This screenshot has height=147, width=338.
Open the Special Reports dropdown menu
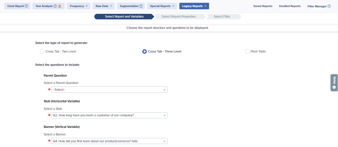[x=162, y=6]
